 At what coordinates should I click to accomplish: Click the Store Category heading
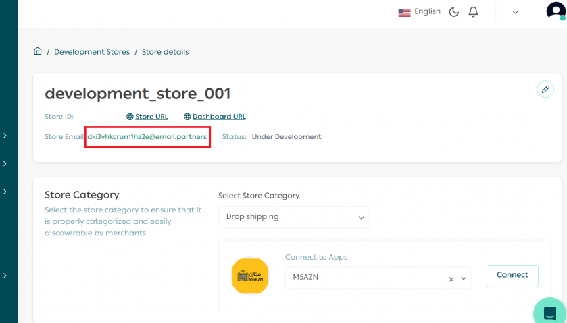(x=82, y=195)
